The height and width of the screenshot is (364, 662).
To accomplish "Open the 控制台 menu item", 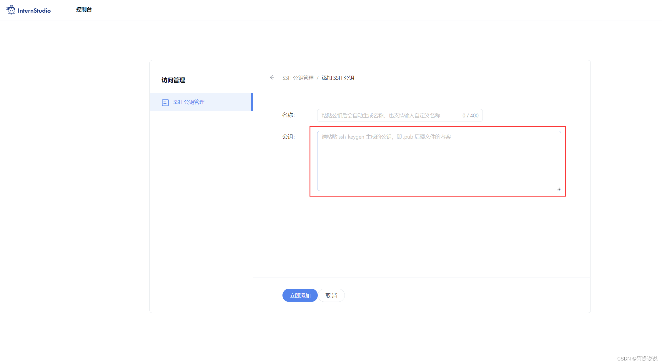I will 84,9.
